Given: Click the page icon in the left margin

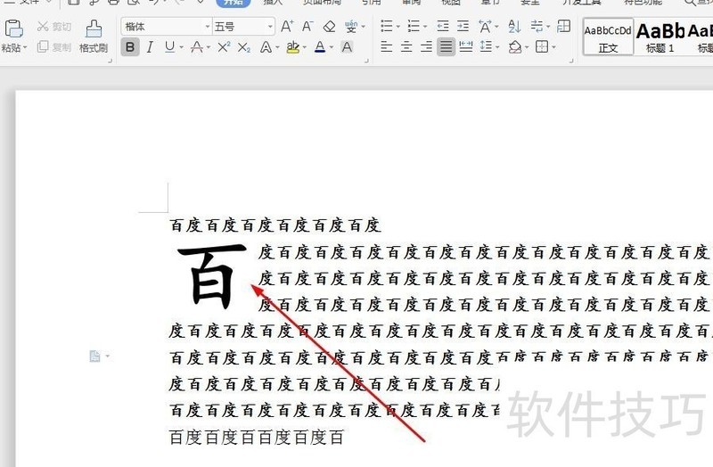Looking at the screenshot, I should [94, 356].
